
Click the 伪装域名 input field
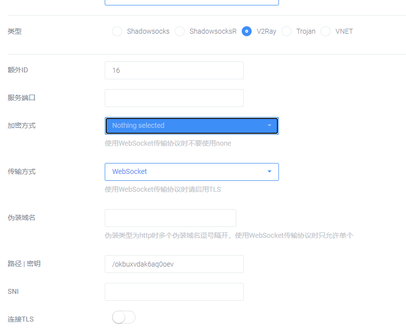170,218
